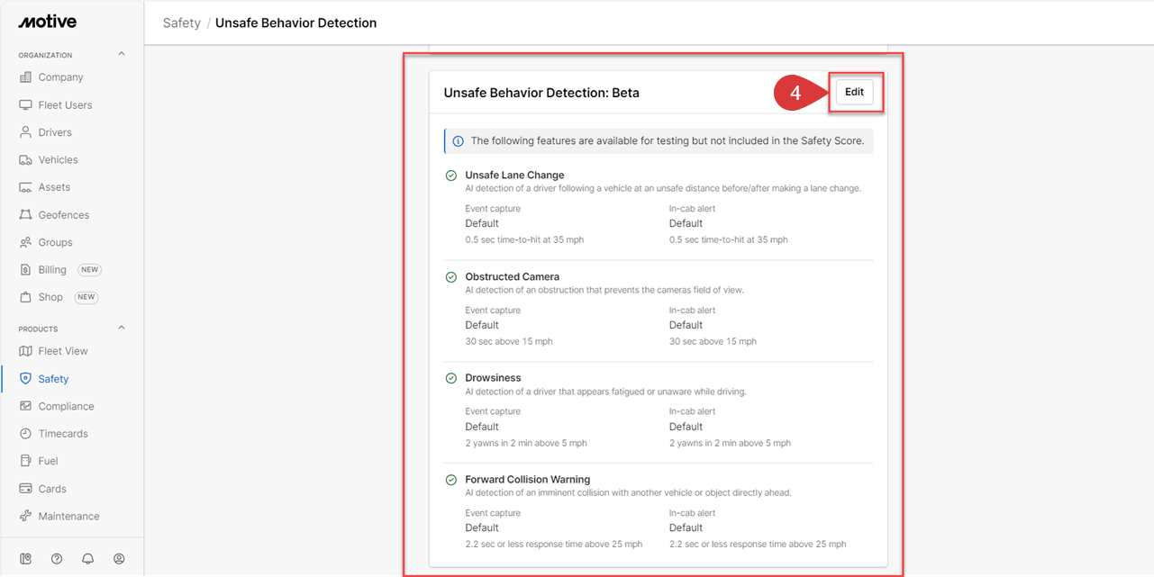Open Billing in the sidebar
The width and height of the screenshot is (1154, 577).
[x=52, y=270]
